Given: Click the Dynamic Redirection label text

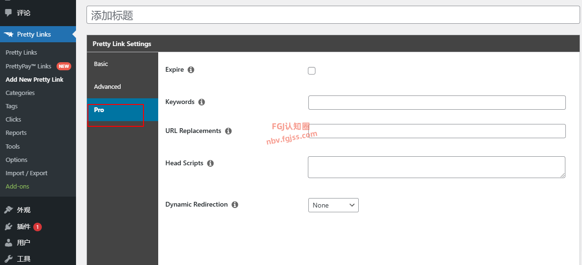Looking at the screenshot, I should point(197,205).
